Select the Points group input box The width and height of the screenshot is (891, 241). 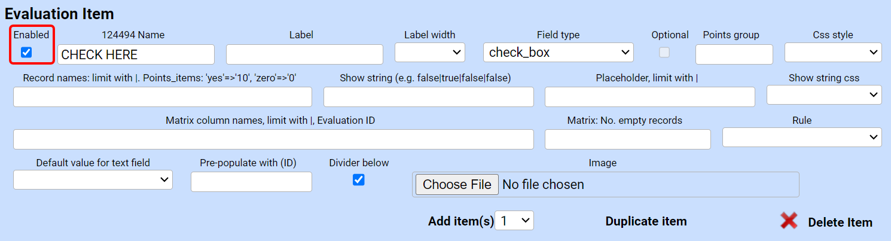[x=734, y=54]
